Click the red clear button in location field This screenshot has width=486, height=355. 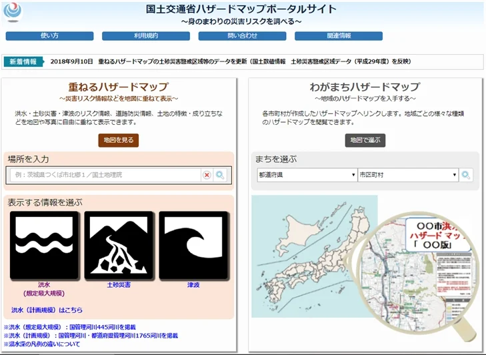point(207,175)
